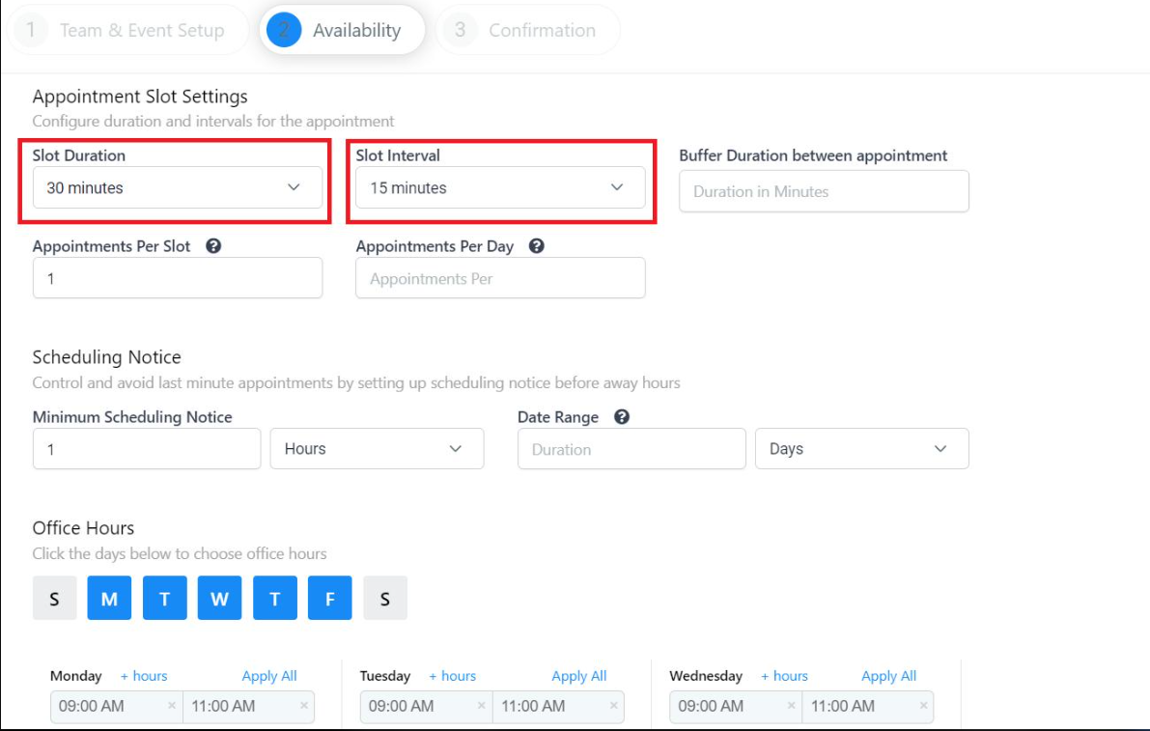This screenshot has width=1150, height=731.
Task: Clear Wednesday start time 09:00 AM
Action: click(792, 705)
